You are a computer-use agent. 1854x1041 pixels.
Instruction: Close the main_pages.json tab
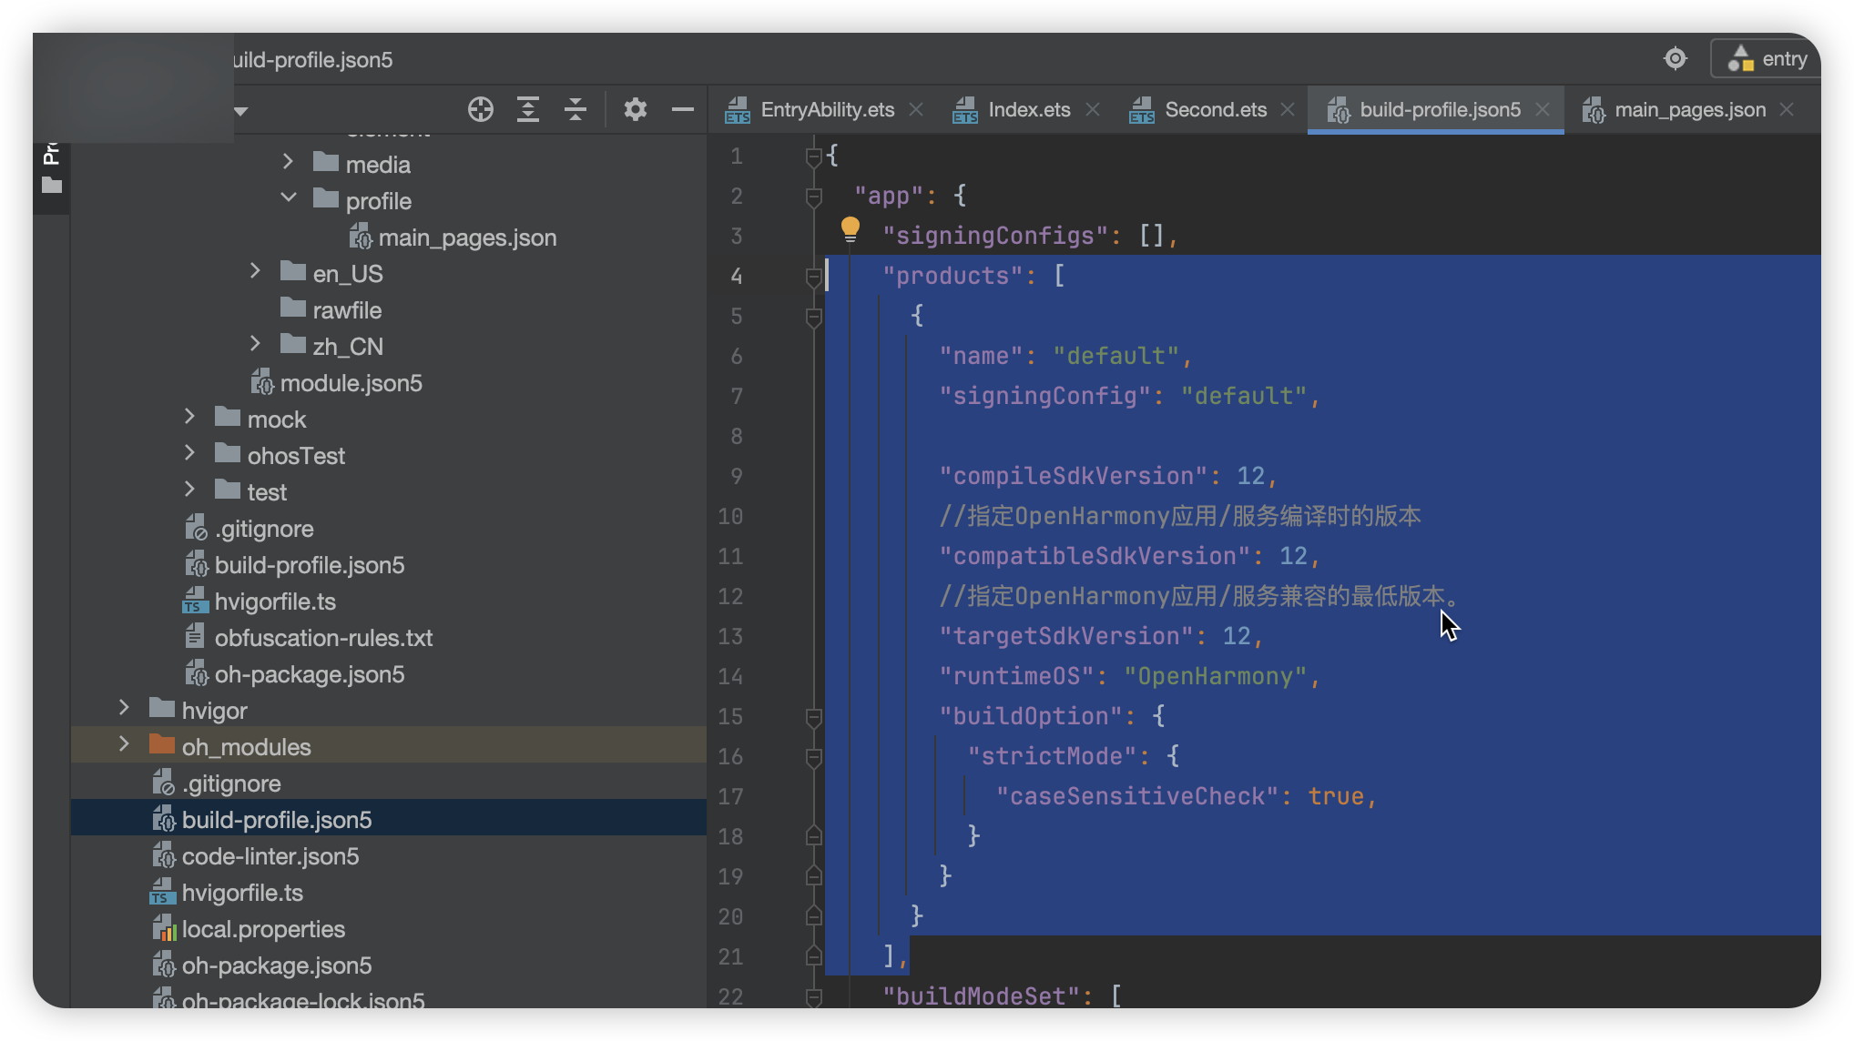tap(1787, 110)
